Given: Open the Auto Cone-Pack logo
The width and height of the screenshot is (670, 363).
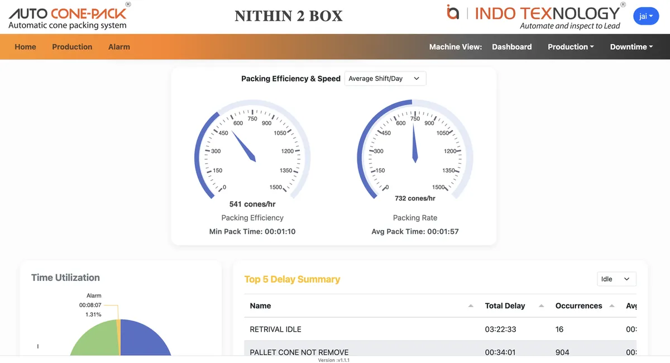Looking at the screenshot, I should (70, 16).
